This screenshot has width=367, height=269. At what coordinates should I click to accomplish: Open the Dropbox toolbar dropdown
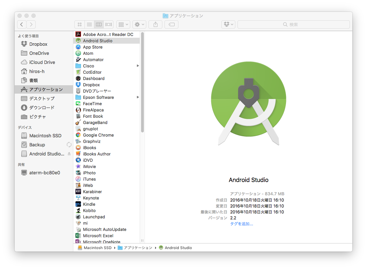click(228, 24)
